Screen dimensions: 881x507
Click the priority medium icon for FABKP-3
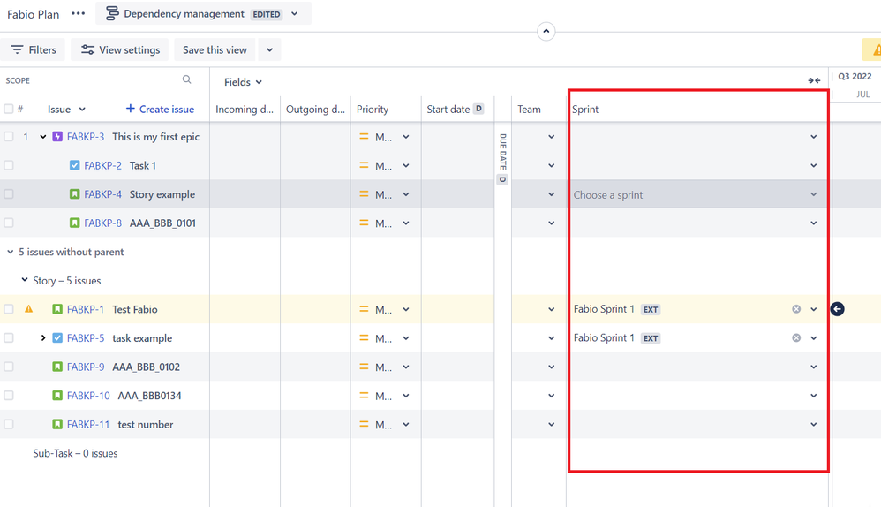364,137
